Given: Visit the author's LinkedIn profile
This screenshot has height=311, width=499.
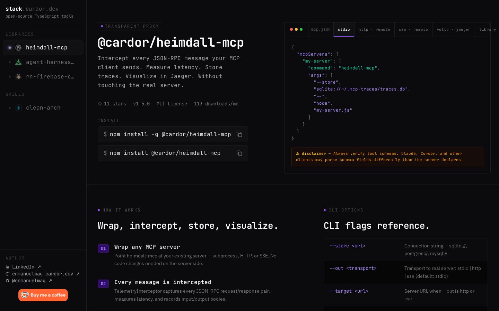Looking at the screenshot, I should (x=23, y=267).
